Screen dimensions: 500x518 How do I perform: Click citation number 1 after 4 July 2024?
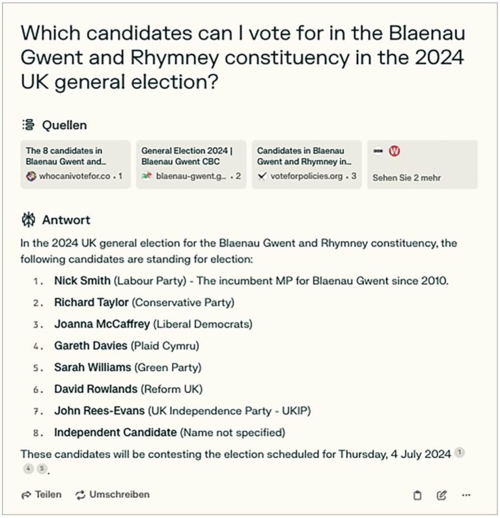[460, 452]
